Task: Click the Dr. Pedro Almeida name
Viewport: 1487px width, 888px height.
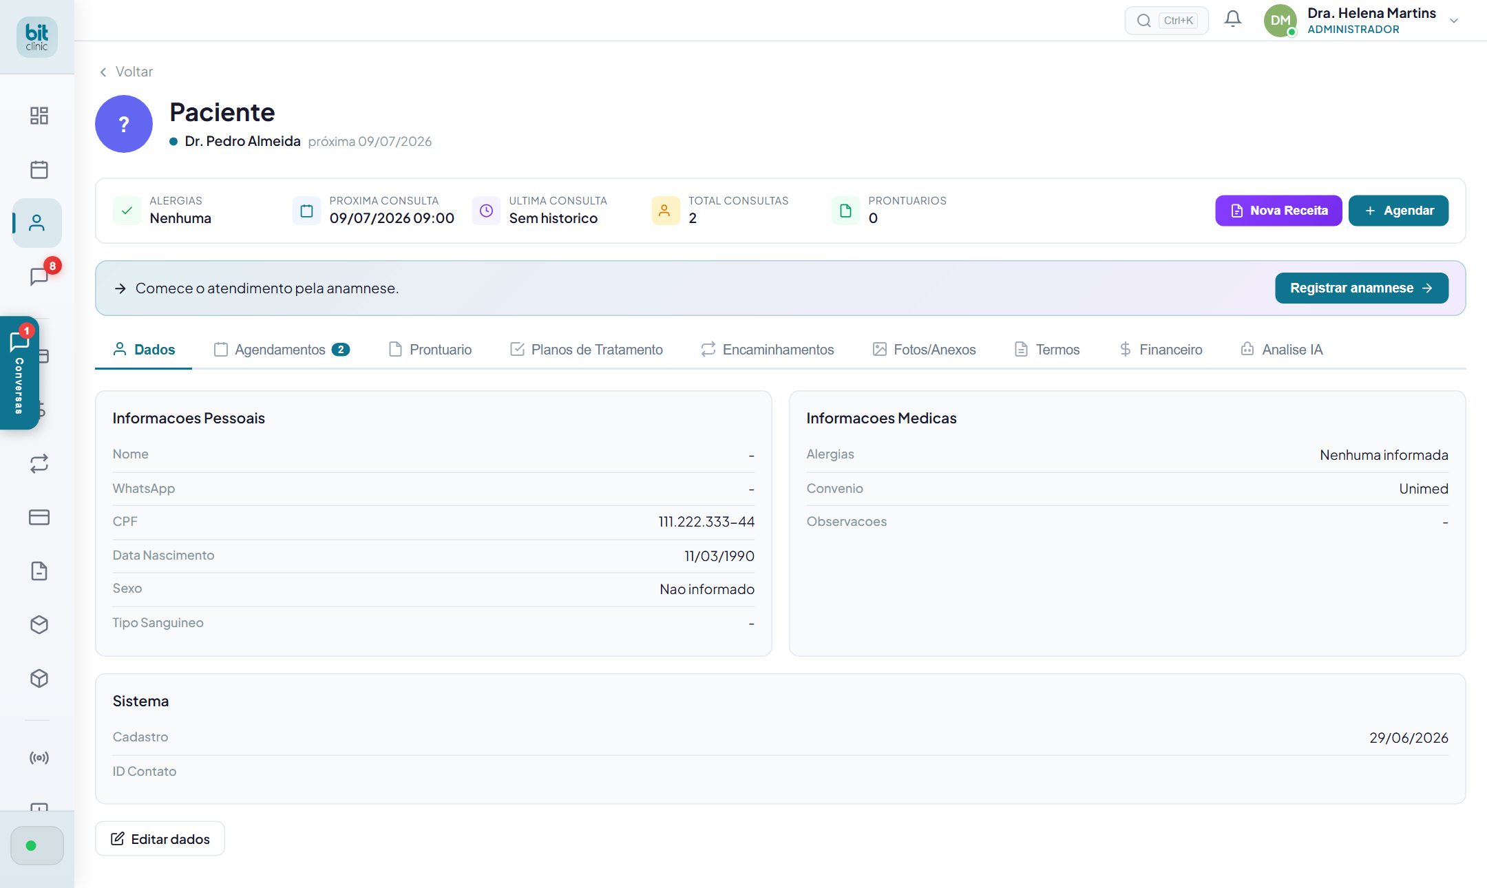Action: coord(242,141)
